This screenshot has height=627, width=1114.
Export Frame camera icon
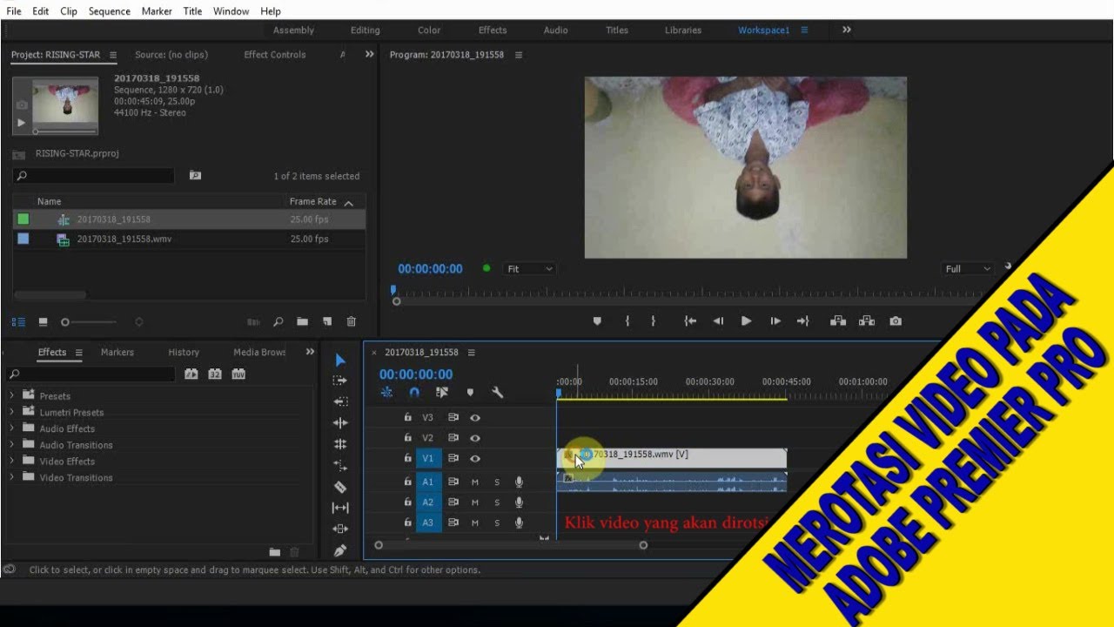896,321
